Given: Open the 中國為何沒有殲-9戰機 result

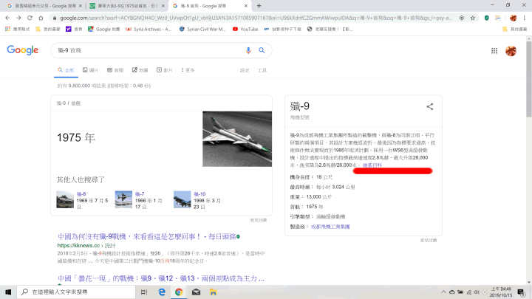Looking at the screenshot, I should tap(146, 236).
